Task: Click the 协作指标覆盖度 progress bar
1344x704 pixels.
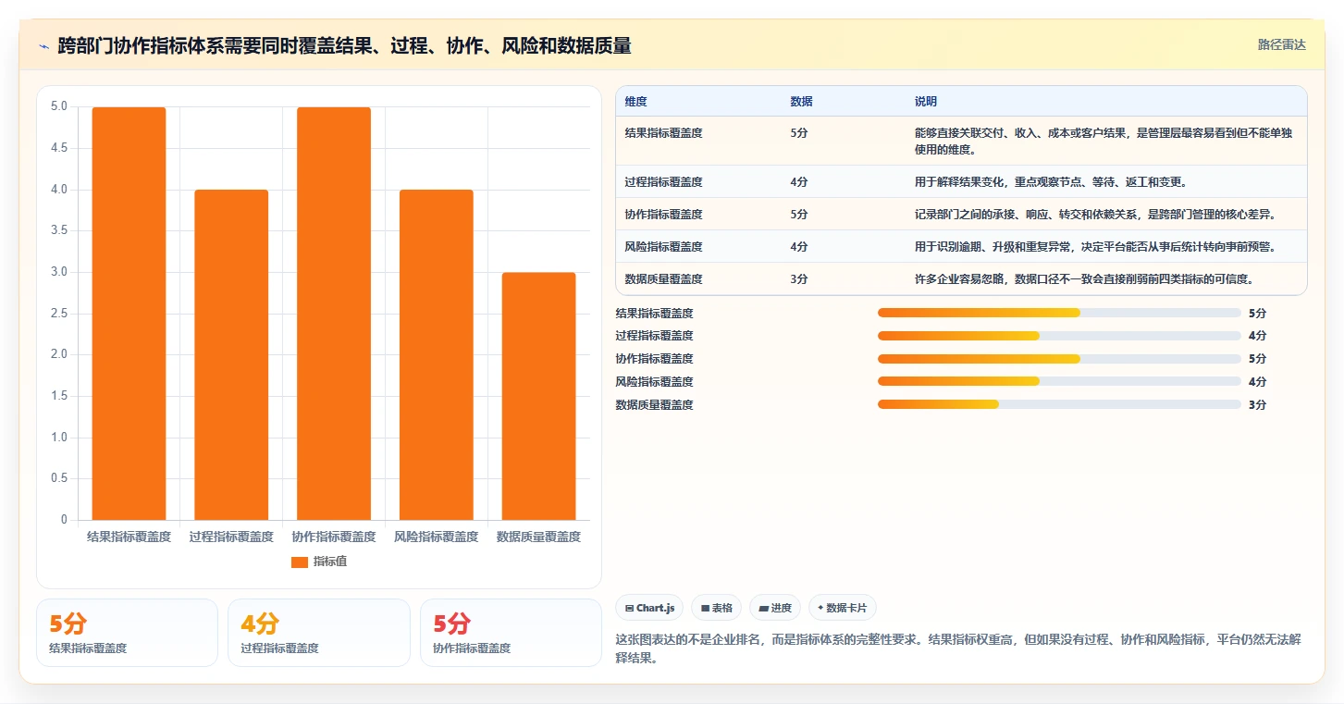Action: tap(1059, 359)
